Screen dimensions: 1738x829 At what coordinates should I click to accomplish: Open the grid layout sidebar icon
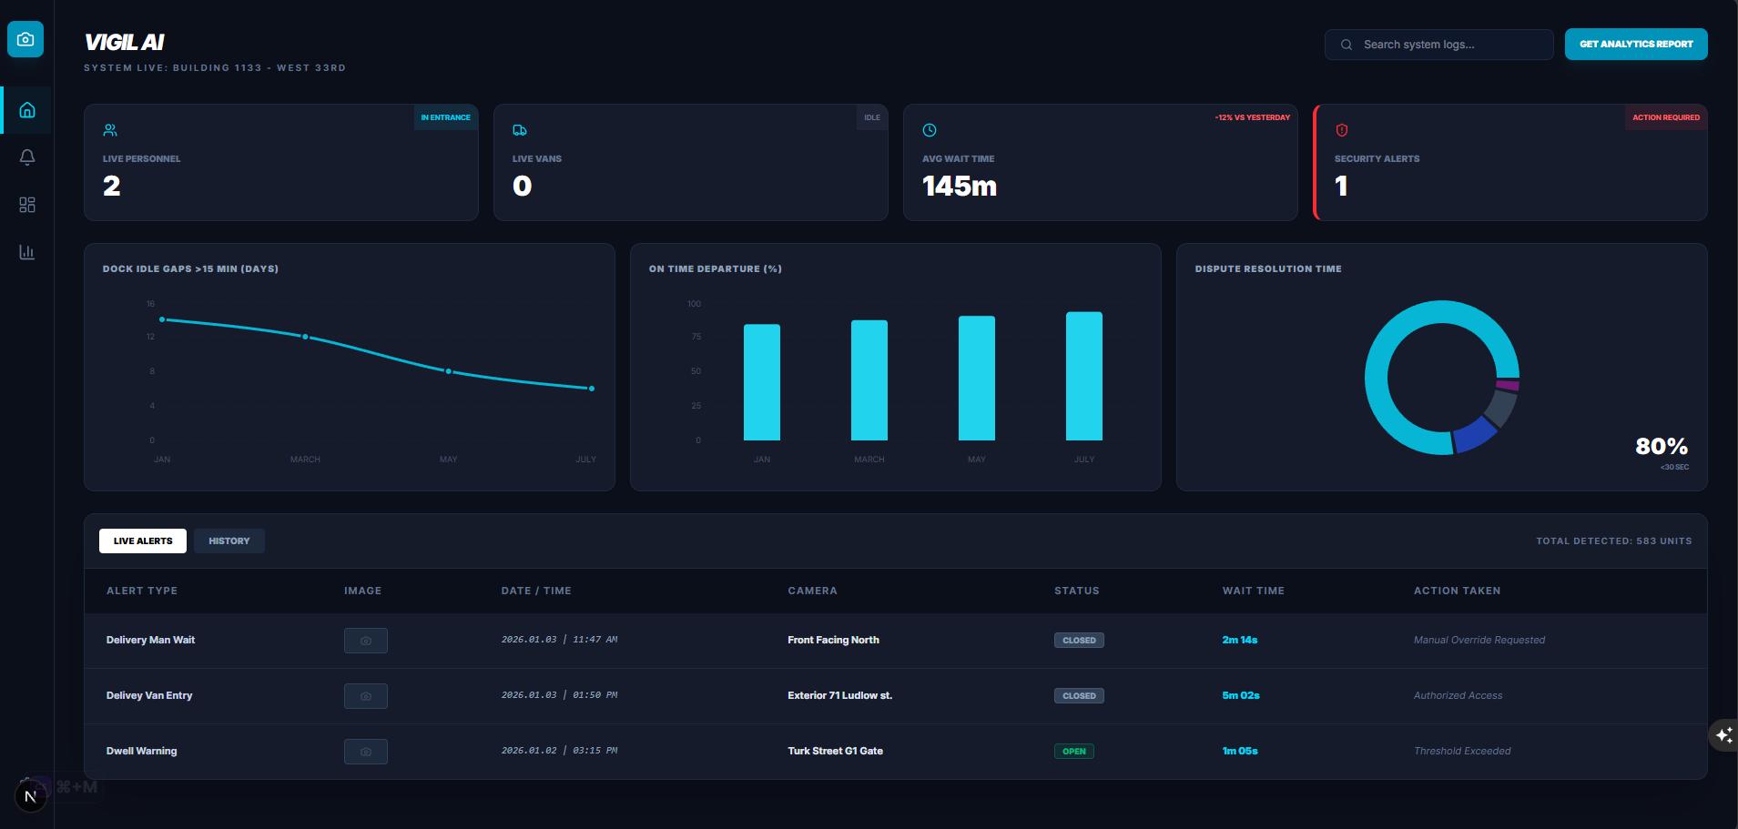pyautogui.click(x=27, y=205)
